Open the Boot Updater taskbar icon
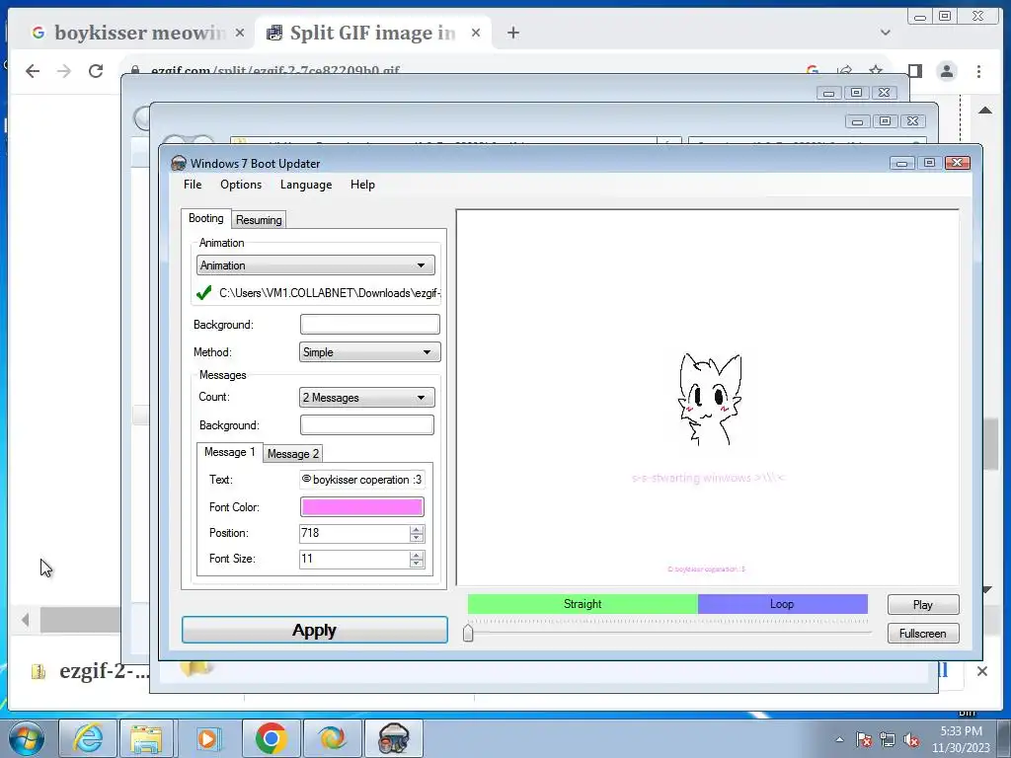The image size is (1011, 758). [x=394, y=738]
